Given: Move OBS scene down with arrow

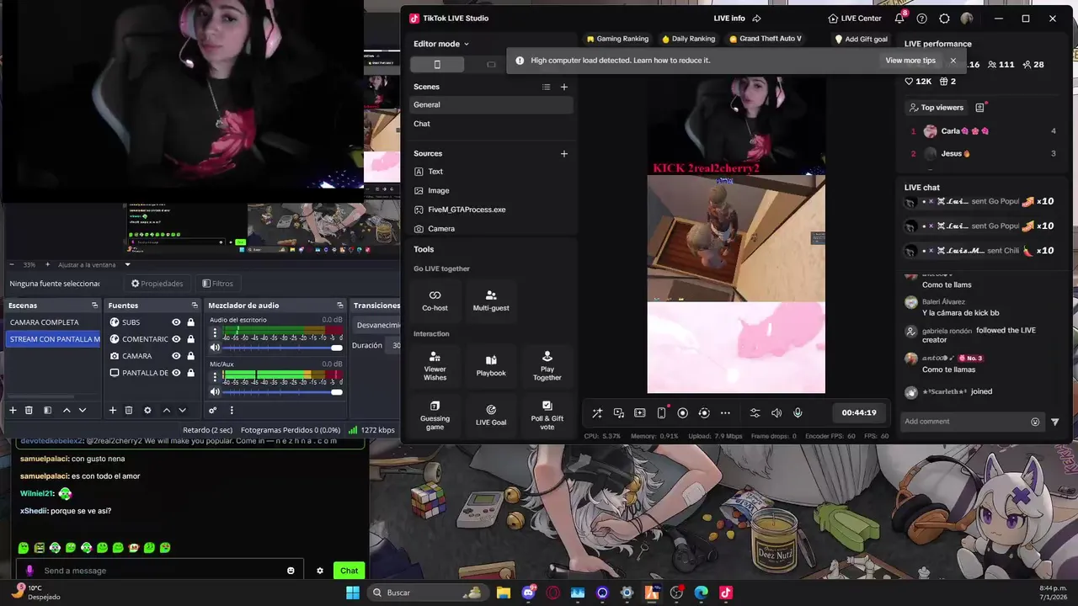Looking at the screenshot, I should [x=83, y=410].
